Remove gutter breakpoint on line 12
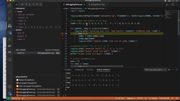This screenshot has width=180, height=101. 62,38
